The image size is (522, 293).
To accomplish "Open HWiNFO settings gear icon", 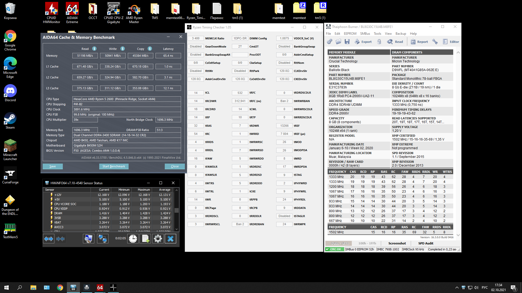I will (x=158, y=239).
